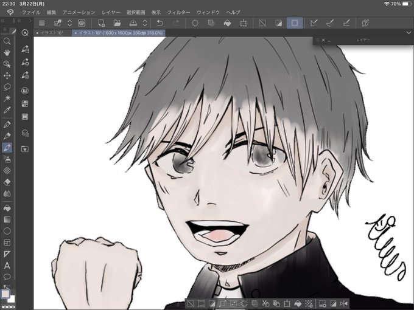Click Save icon in command bar

click(x=133, y=23)
